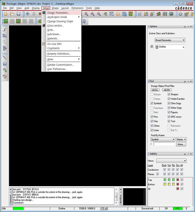The image size is (195, 212).
Task: Uncheck Shapes in Find filter
Action: [169, 94]
